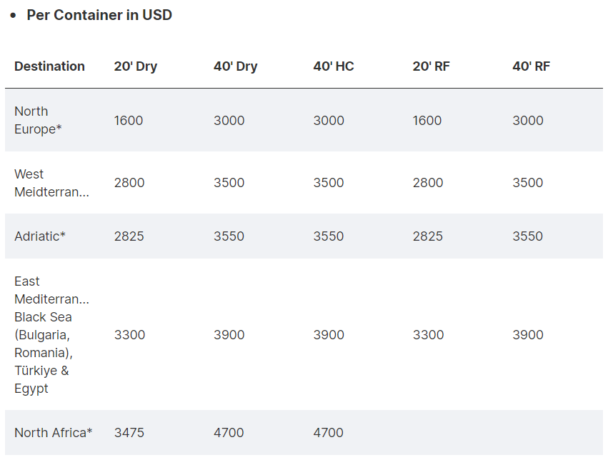Click the Destination column header
The image size is (608, 460).
(49, 66)
